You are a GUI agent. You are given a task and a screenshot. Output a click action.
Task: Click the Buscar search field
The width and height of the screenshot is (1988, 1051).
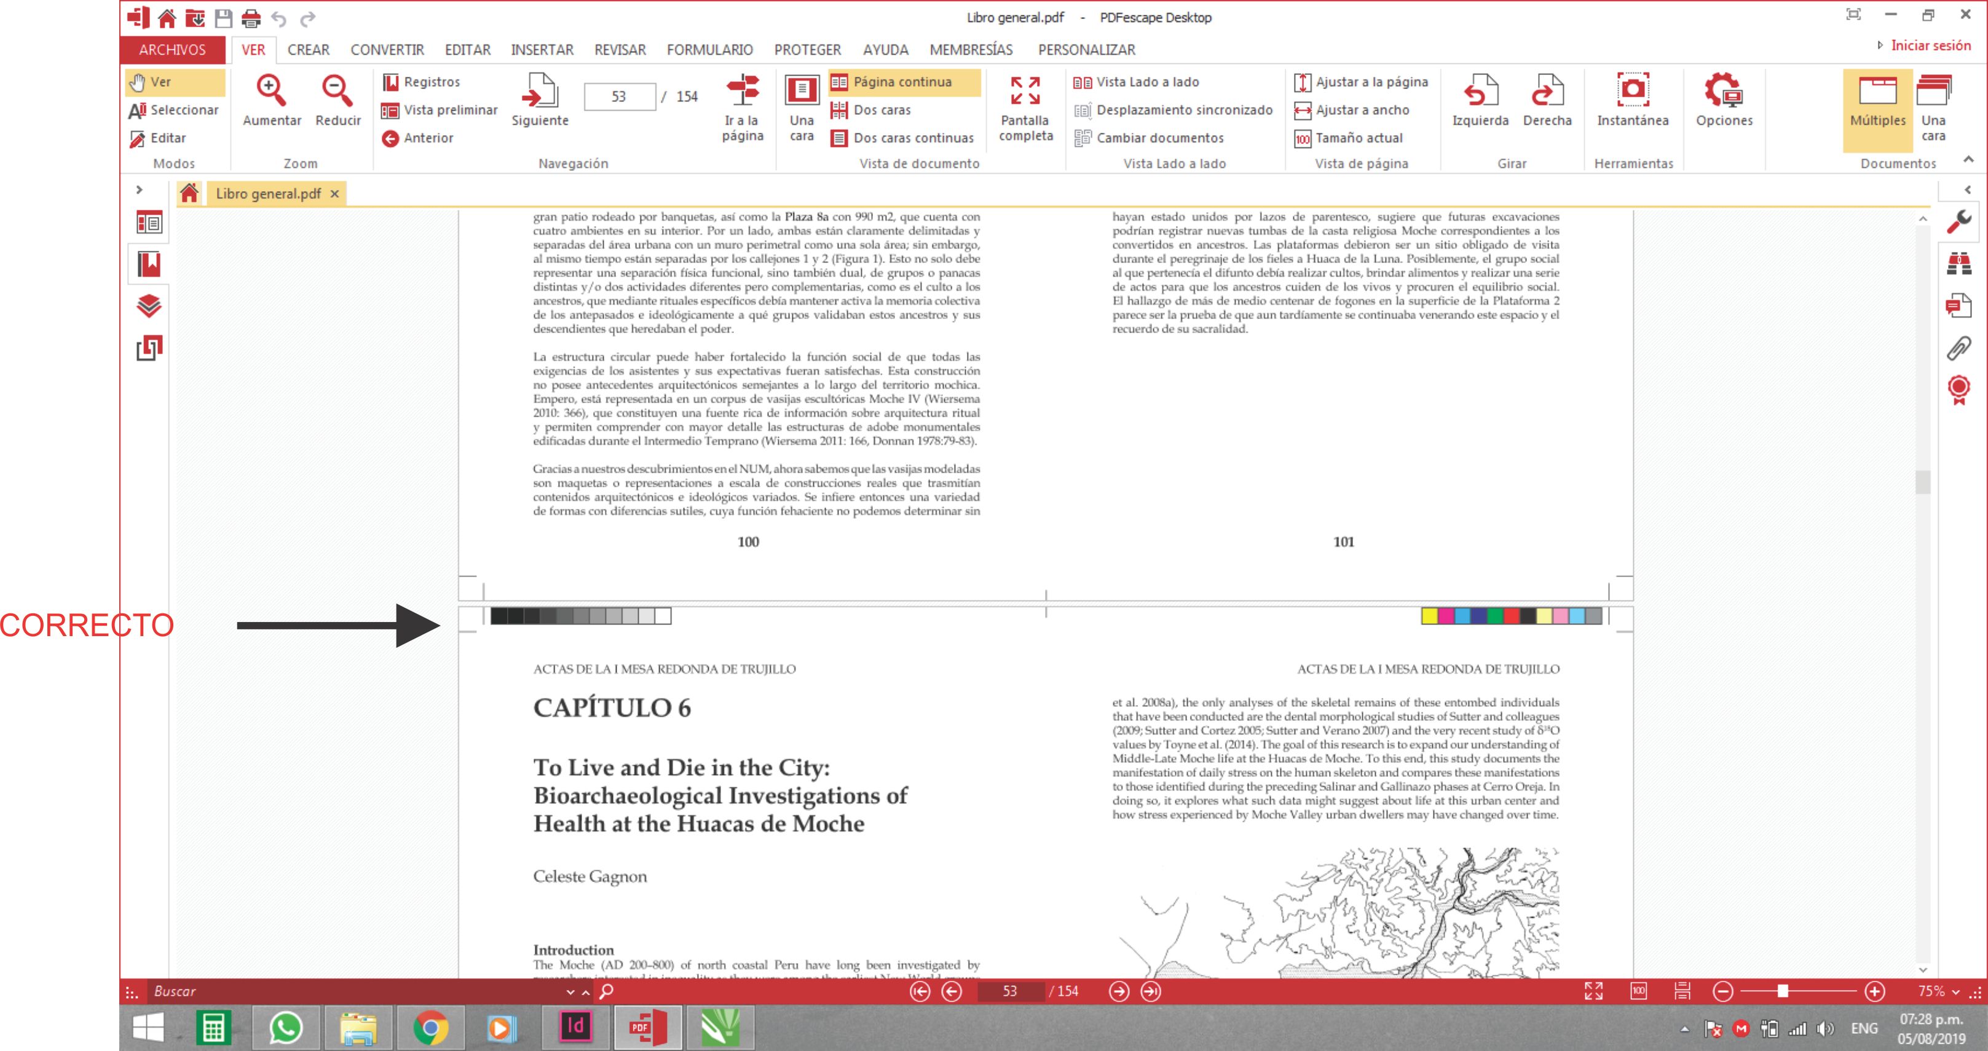point(355,991)
